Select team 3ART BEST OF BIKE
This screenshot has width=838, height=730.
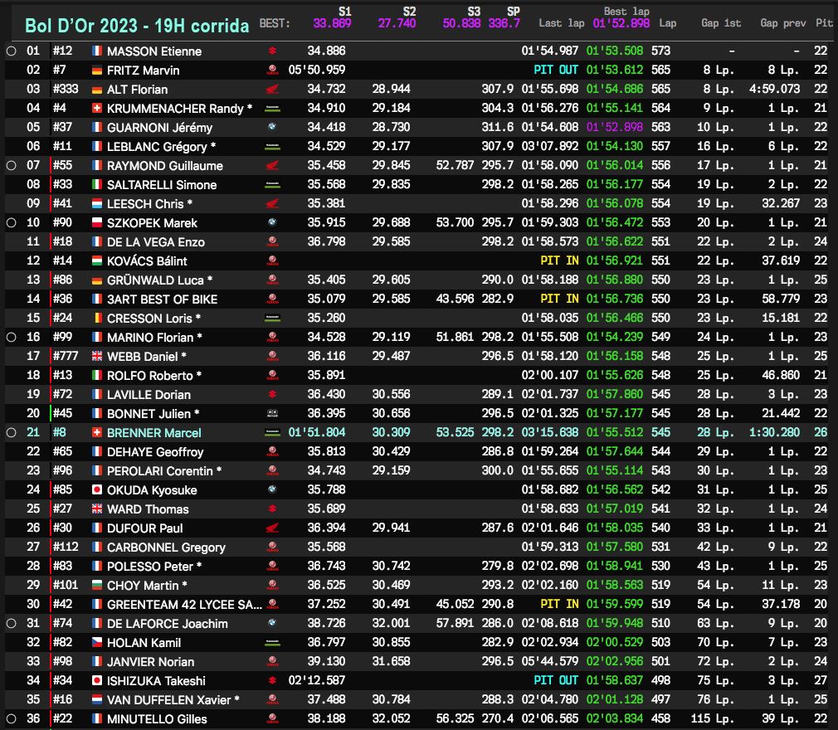pos(162,299)
